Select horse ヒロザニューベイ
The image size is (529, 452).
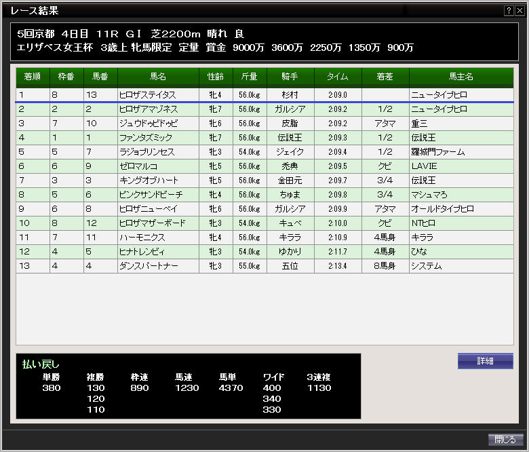[x=149, y=209]
